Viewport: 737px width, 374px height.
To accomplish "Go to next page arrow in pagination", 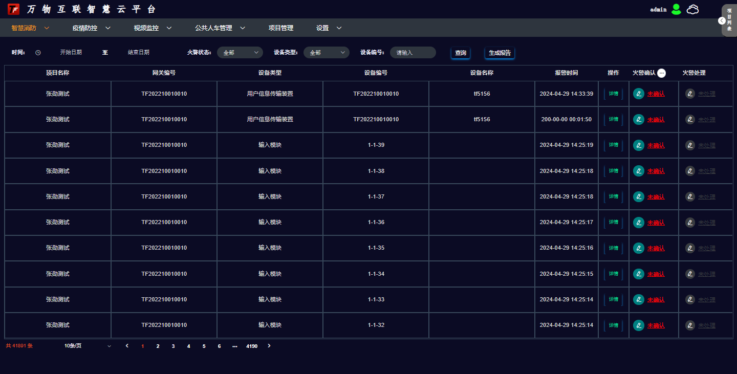I will point(269,346).
